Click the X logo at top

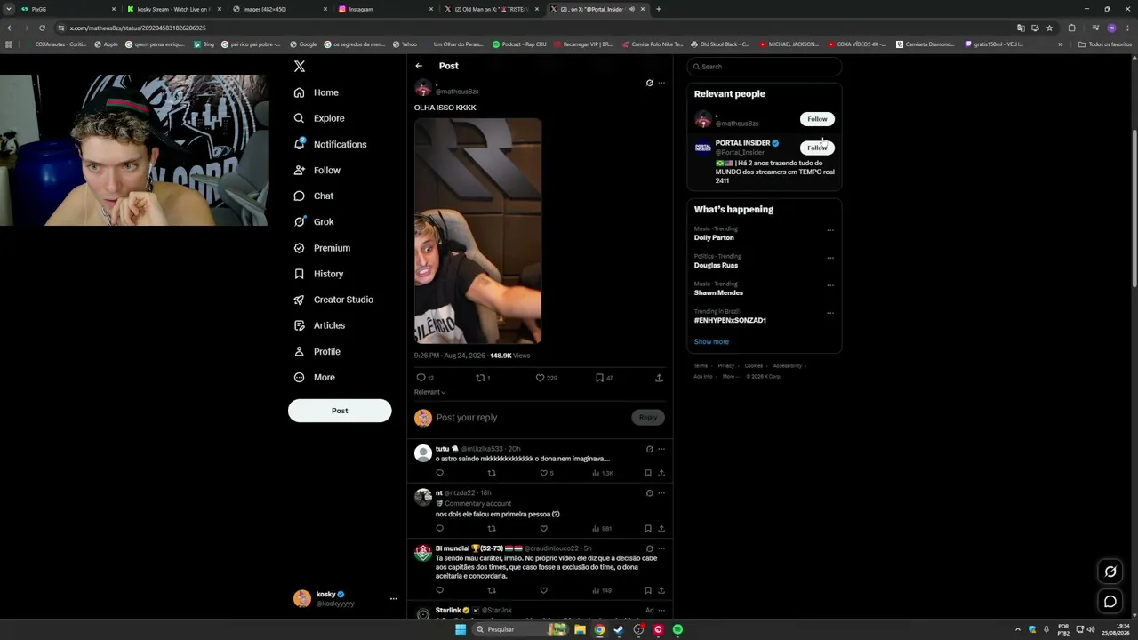300,67
